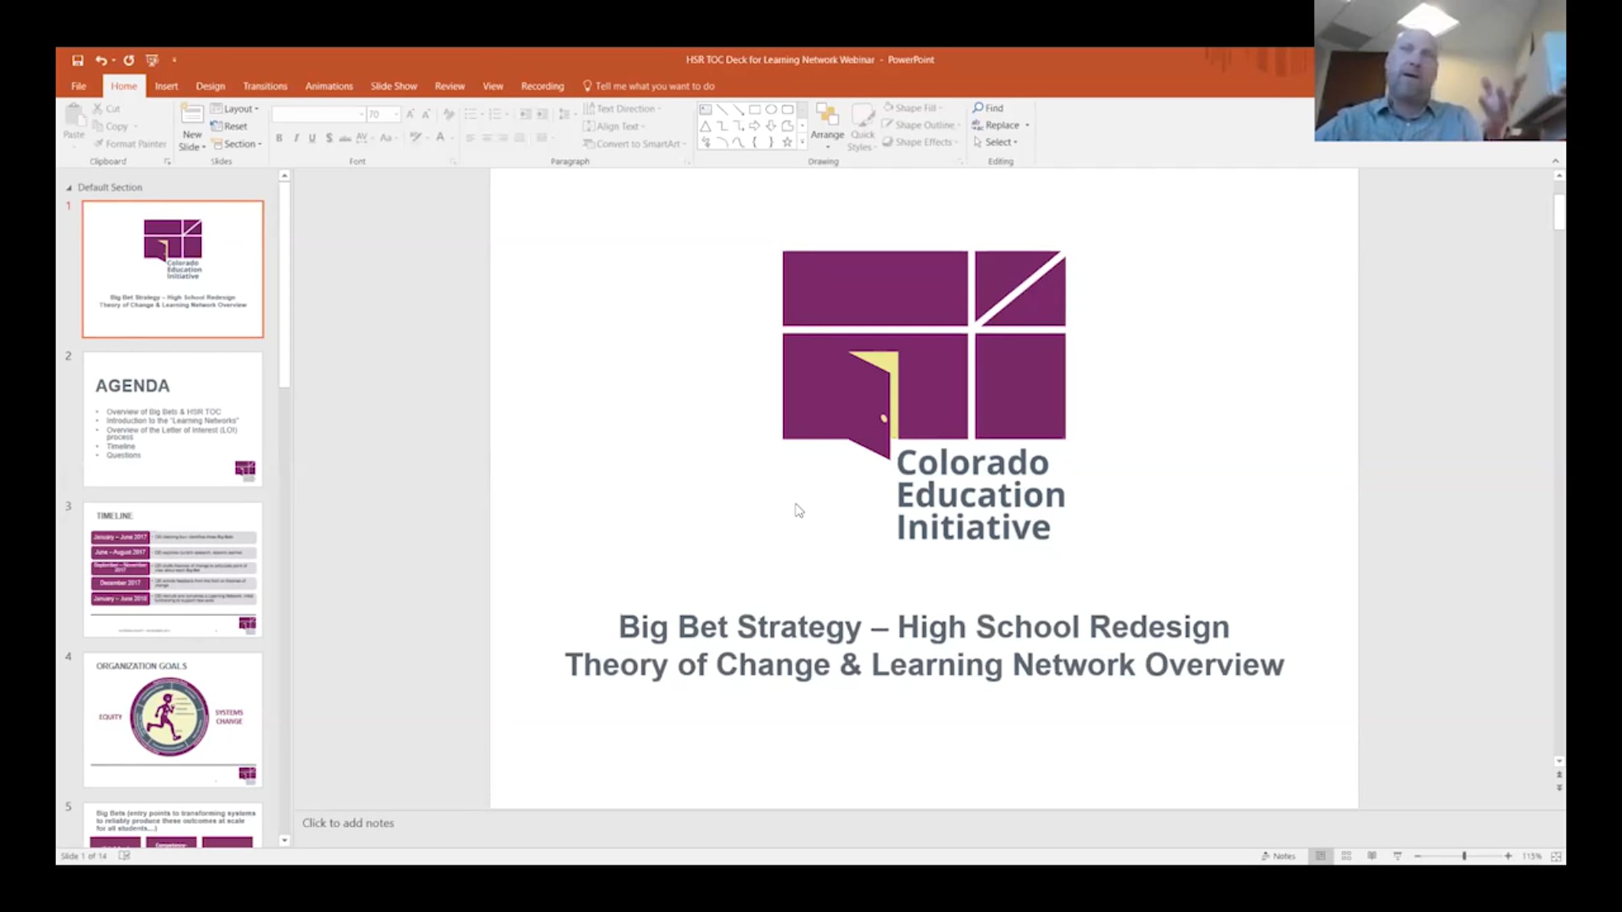1622x912 pixels.
Task: Clear all formatting from text
Action: (449, 114)
